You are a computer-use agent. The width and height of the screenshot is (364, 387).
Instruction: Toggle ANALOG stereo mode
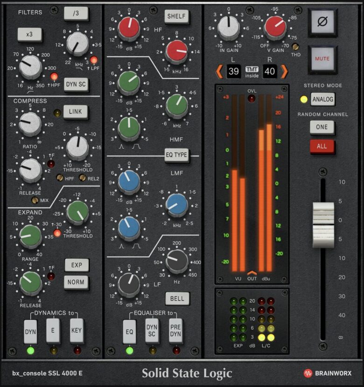322,99
